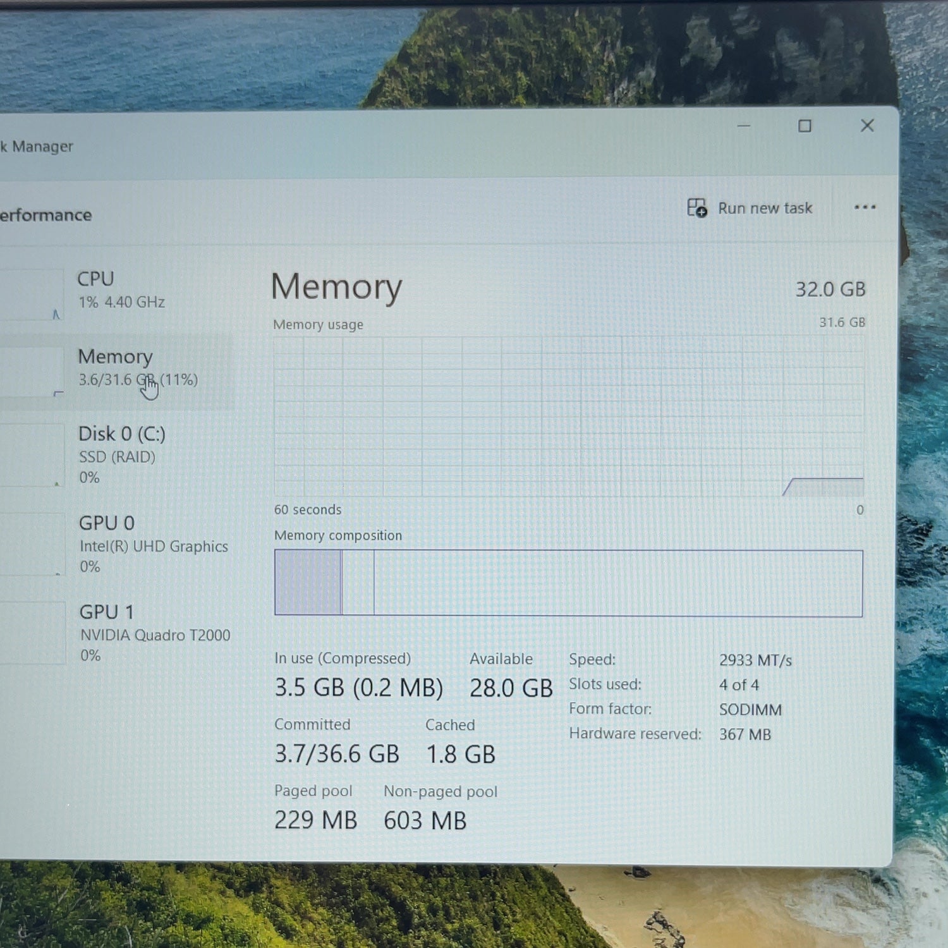This screenshot has height=948, width=948.
Task: Click the in-use segment of memory composition bar
Action: [x=308, y=583]
